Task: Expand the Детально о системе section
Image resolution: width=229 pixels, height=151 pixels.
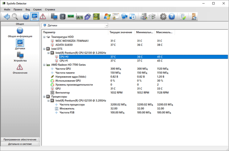Action: point(20,144)
